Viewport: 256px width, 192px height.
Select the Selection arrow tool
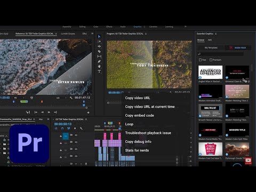[x=99, y=36]
